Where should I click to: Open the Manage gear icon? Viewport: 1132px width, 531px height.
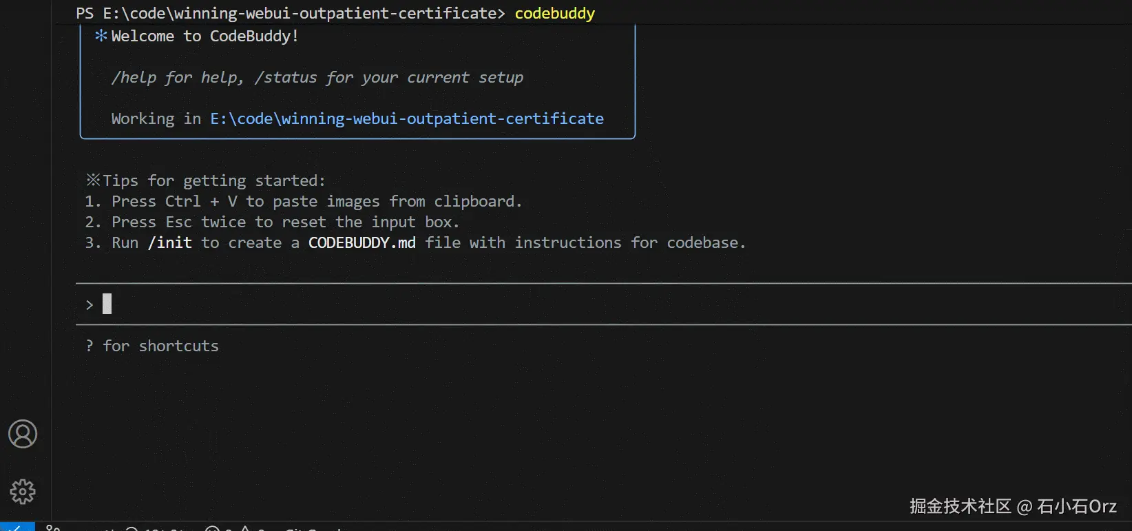[23, 491]
